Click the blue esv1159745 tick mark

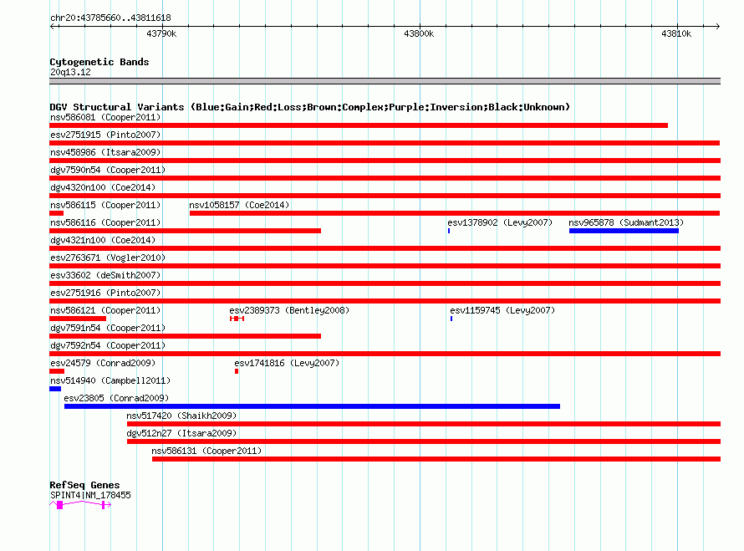[451, 319]
